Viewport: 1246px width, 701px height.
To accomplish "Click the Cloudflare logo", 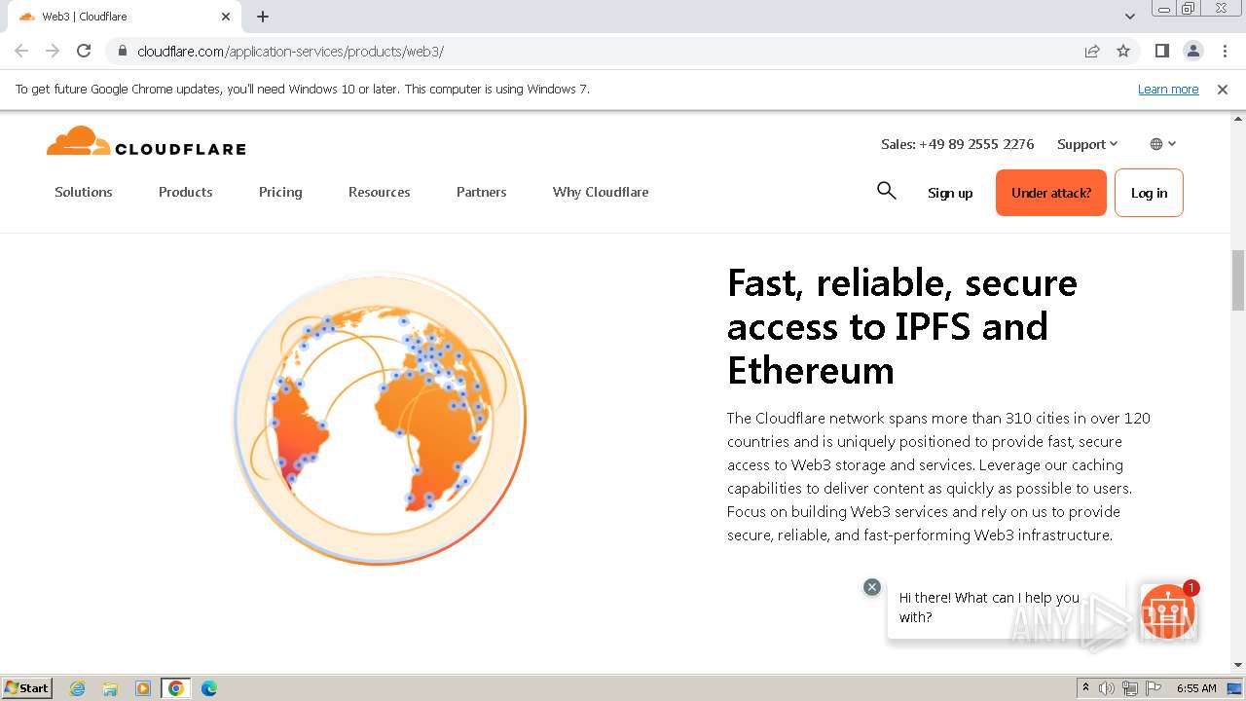I will (x=146, y=142).
